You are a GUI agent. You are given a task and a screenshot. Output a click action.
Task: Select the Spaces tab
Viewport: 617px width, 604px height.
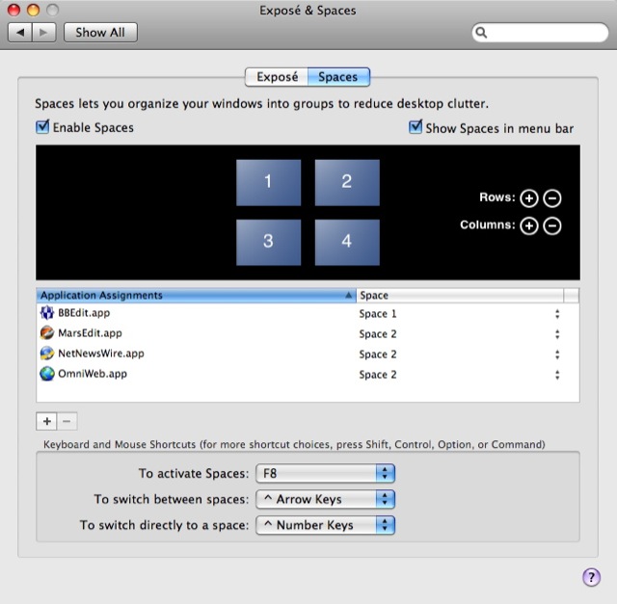pyautogui.click(x=338, y=77)
